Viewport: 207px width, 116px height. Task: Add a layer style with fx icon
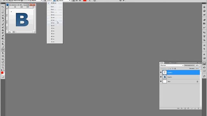click(182, 108)
